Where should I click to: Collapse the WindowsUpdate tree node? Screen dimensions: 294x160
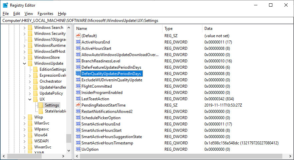tap(24, 63)
